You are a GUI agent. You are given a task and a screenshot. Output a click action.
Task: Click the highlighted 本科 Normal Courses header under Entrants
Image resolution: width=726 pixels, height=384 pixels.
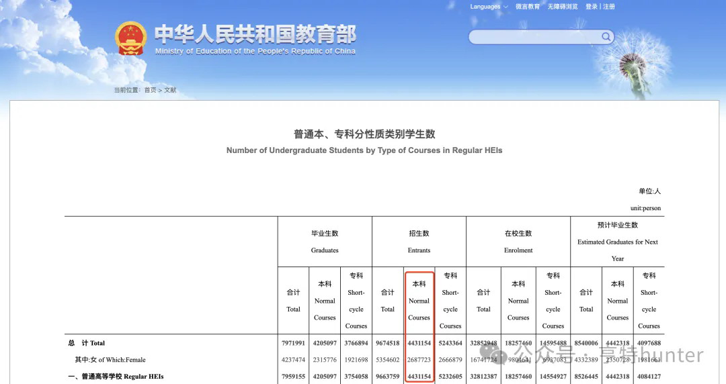pyautogui.click(x=419, y=300)
